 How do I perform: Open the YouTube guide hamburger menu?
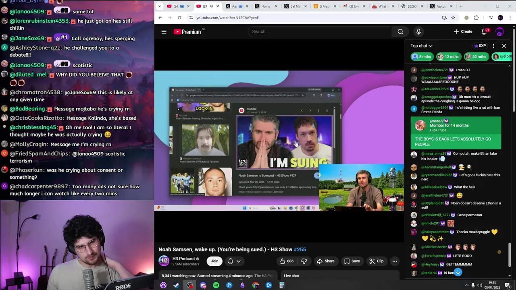point(164,31)
